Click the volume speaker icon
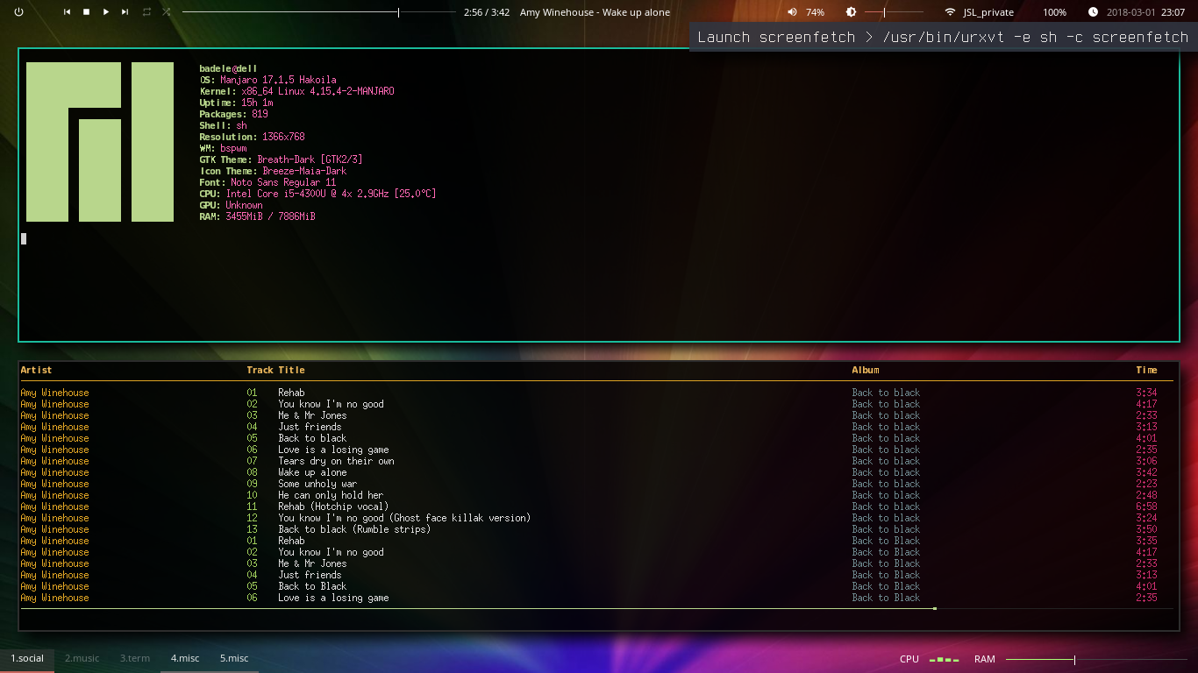 (792, 12)
